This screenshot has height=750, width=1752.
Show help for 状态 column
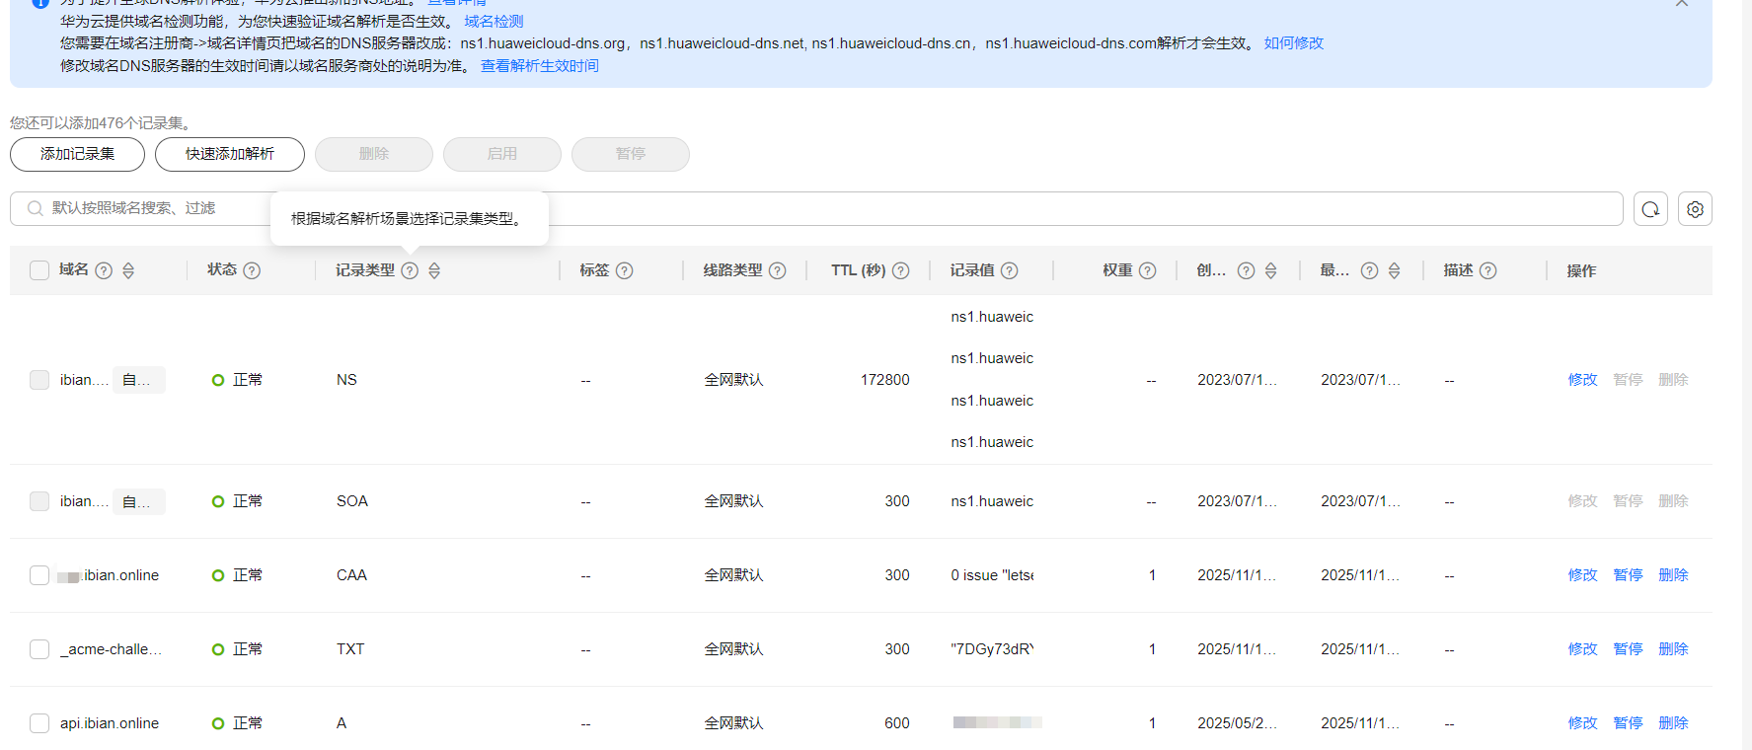[252, 270]
